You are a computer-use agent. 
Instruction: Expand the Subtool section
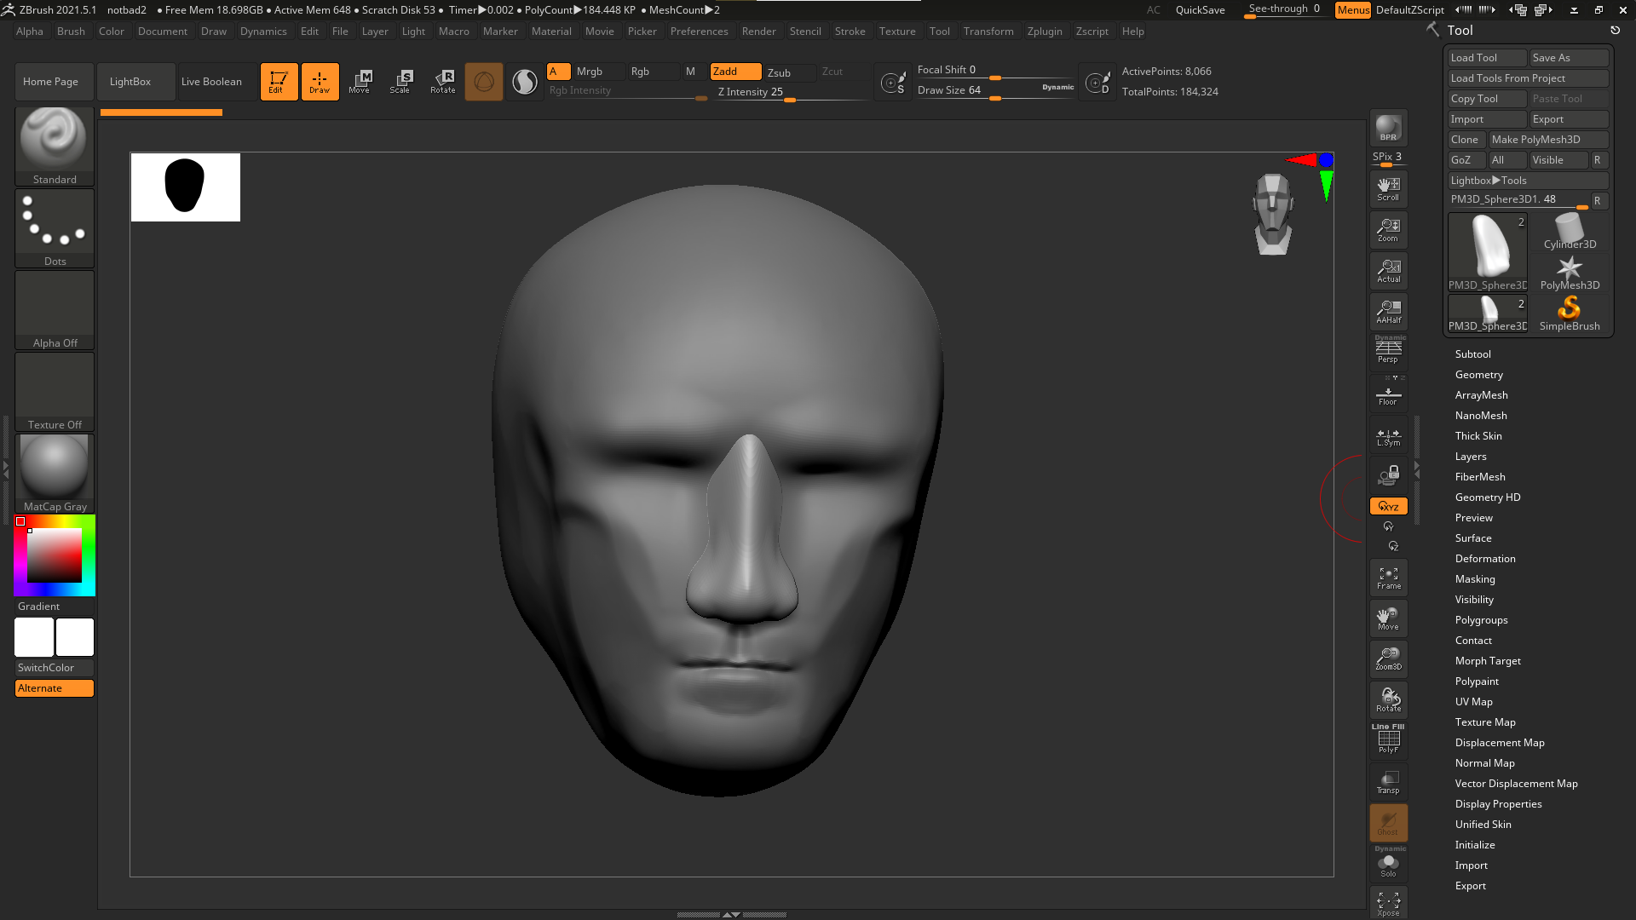tap(1472, 354)
